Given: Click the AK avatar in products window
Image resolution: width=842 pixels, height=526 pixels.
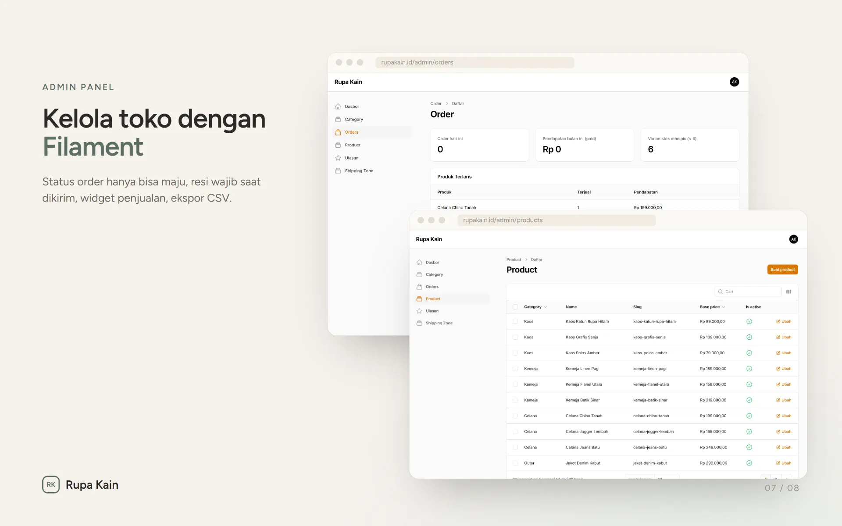Looking at the screenshot, I should [x=793, y=239].
